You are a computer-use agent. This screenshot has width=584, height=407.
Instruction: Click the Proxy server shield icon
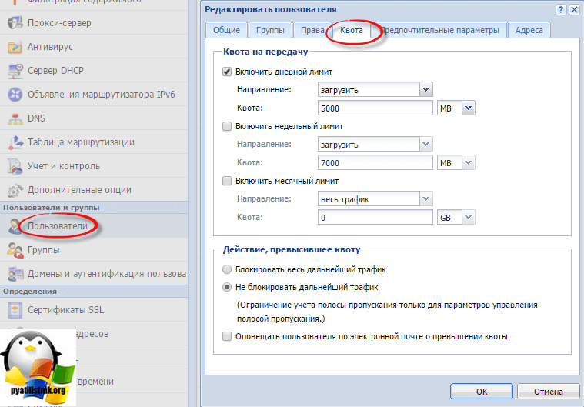tap(15, 23)
